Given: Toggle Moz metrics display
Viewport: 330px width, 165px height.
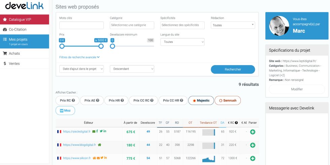Looking at the screenshot, I should pos(65,110).
